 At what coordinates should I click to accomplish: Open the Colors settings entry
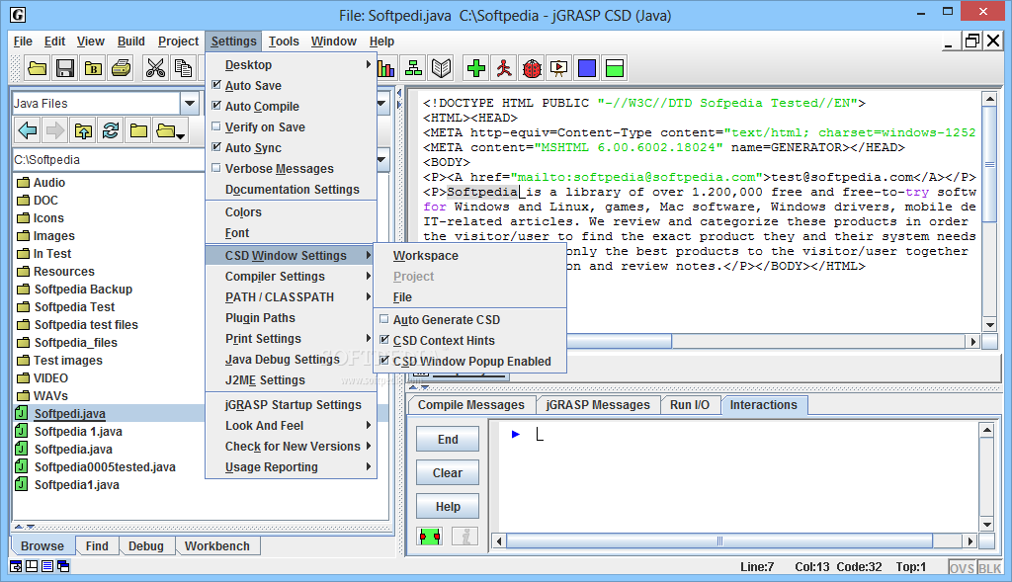coord(292,211)
